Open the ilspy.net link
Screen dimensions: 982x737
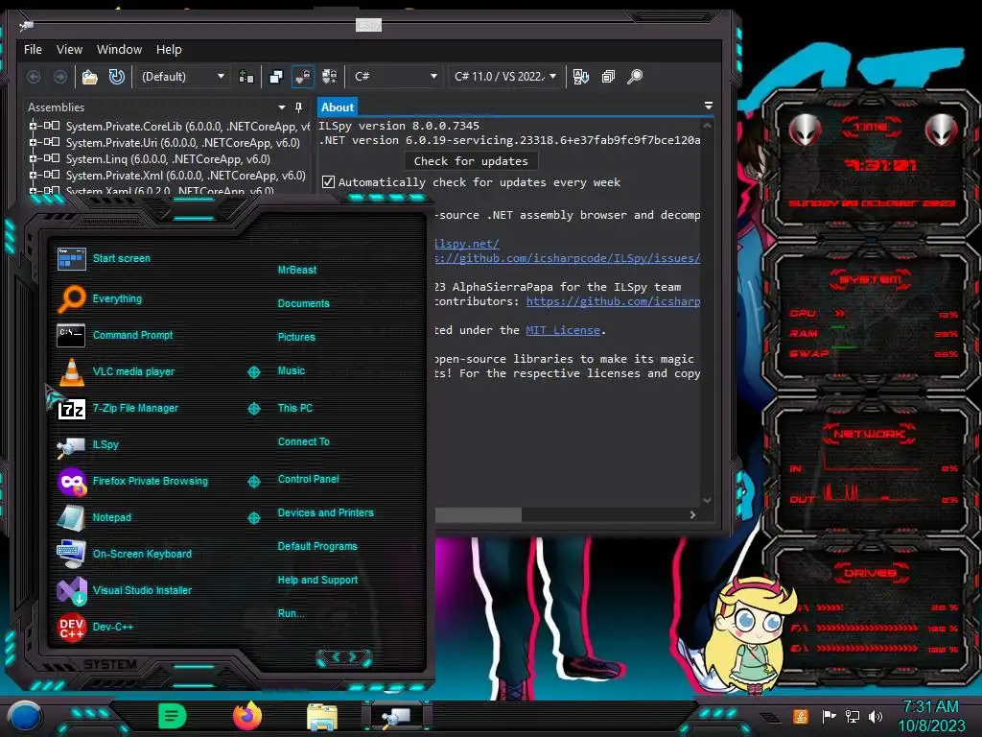[467, 244]
